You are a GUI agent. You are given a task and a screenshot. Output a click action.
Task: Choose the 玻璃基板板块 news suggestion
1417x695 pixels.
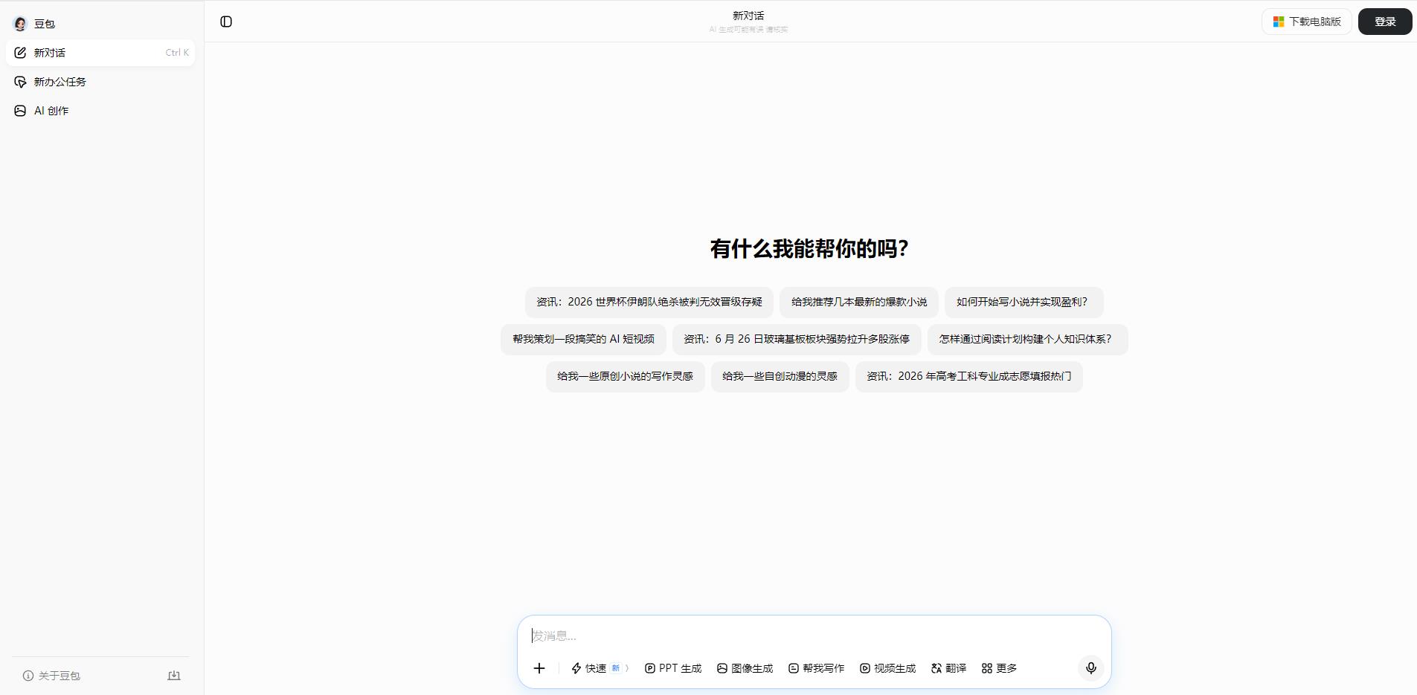click(797, 339)
